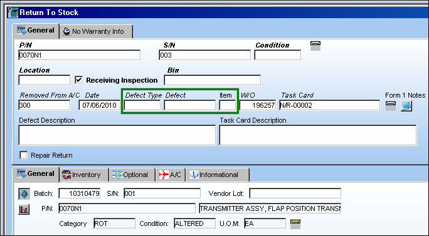Click the Receiving Inspection label text
This screenshot has width=429, height=236.
coord(122,80)
